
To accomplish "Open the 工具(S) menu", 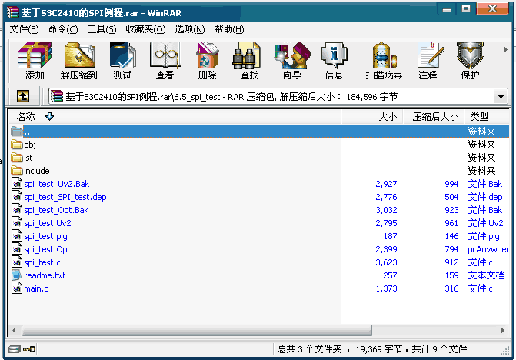I will [x=102, y=29].
